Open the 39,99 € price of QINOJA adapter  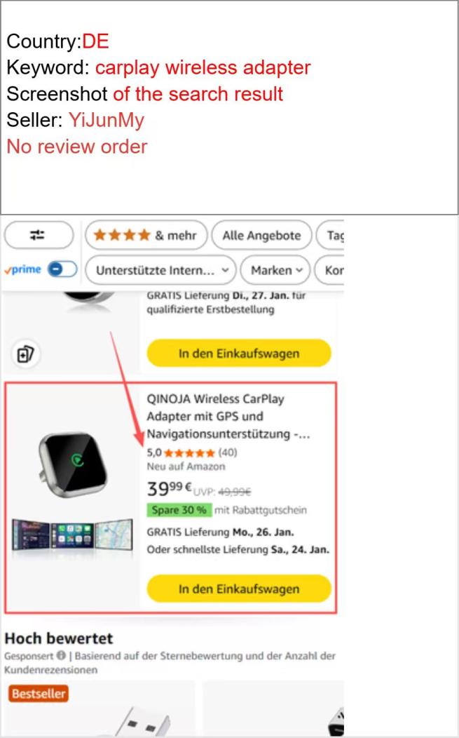170,488
